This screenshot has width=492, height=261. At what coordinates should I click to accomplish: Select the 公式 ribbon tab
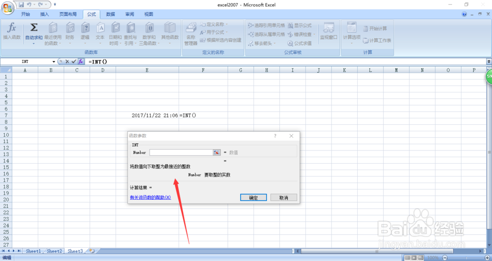click(92, 14)
